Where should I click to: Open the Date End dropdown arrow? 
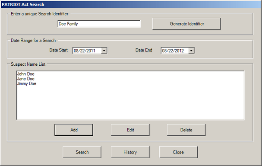pos(191,51)
